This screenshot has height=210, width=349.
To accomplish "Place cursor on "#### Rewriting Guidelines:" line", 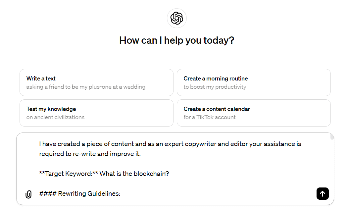I will tap(80, 193).
